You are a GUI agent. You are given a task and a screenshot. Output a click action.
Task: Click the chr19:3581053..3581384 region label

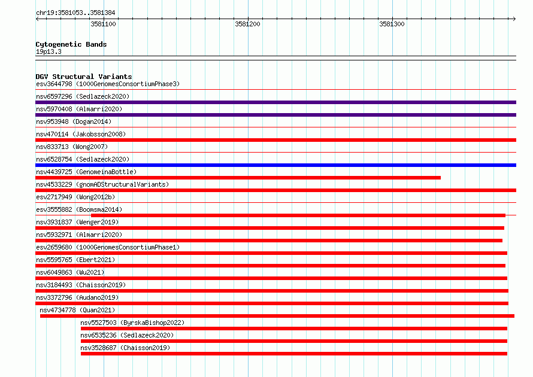[75, 13]
